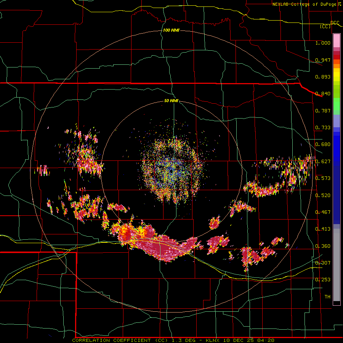Click the 0.413 value on the scale
Image resolution: width=343 pixels, height=343 pixels.
323,229
